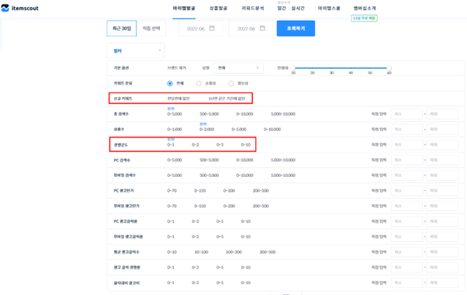Choose 0~1,000 in 상품수 row
This screenshot has width=467, height=295.
(x=175, y=130)
